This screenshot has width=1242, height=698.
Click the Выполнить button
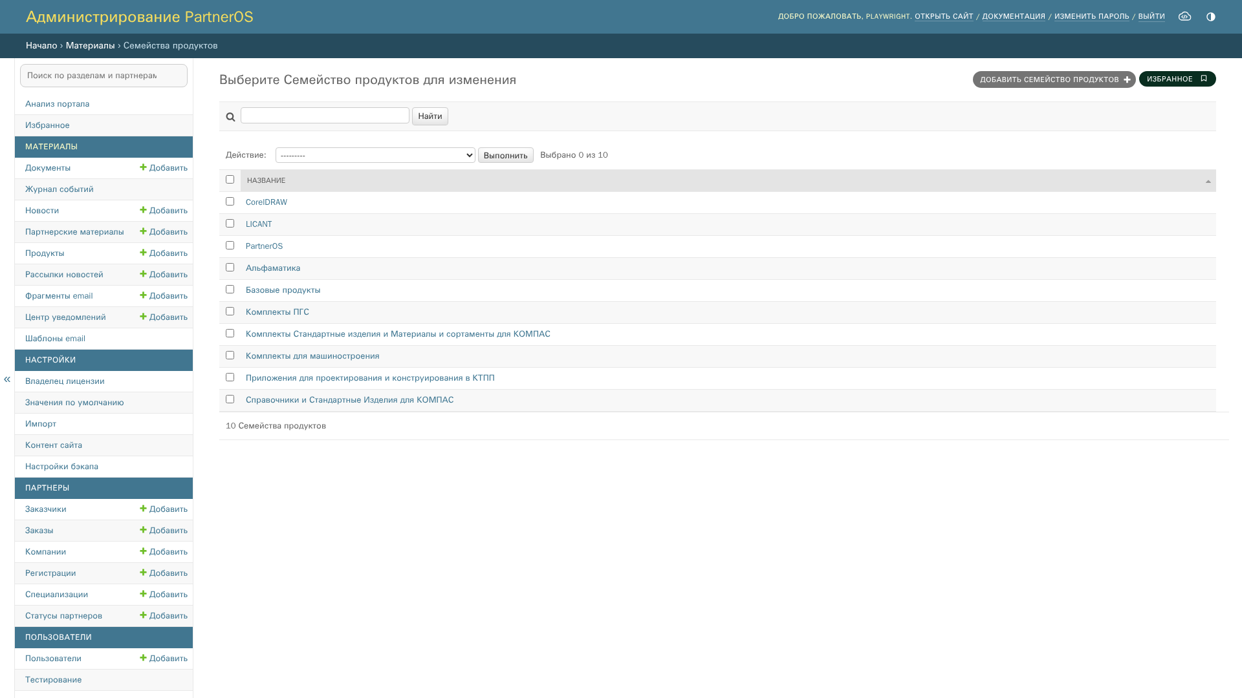point(506,155)
